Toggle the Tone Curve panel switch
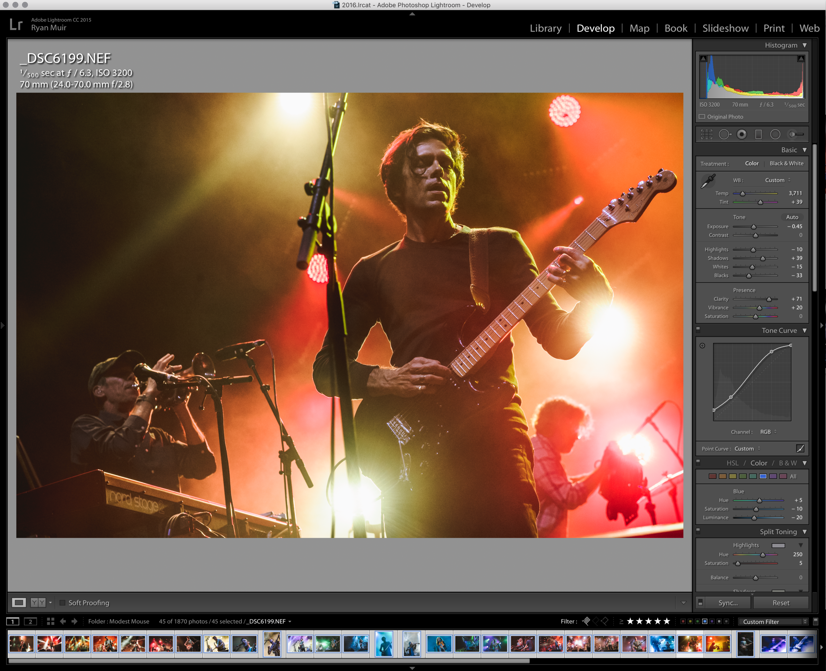 point(698,330)
